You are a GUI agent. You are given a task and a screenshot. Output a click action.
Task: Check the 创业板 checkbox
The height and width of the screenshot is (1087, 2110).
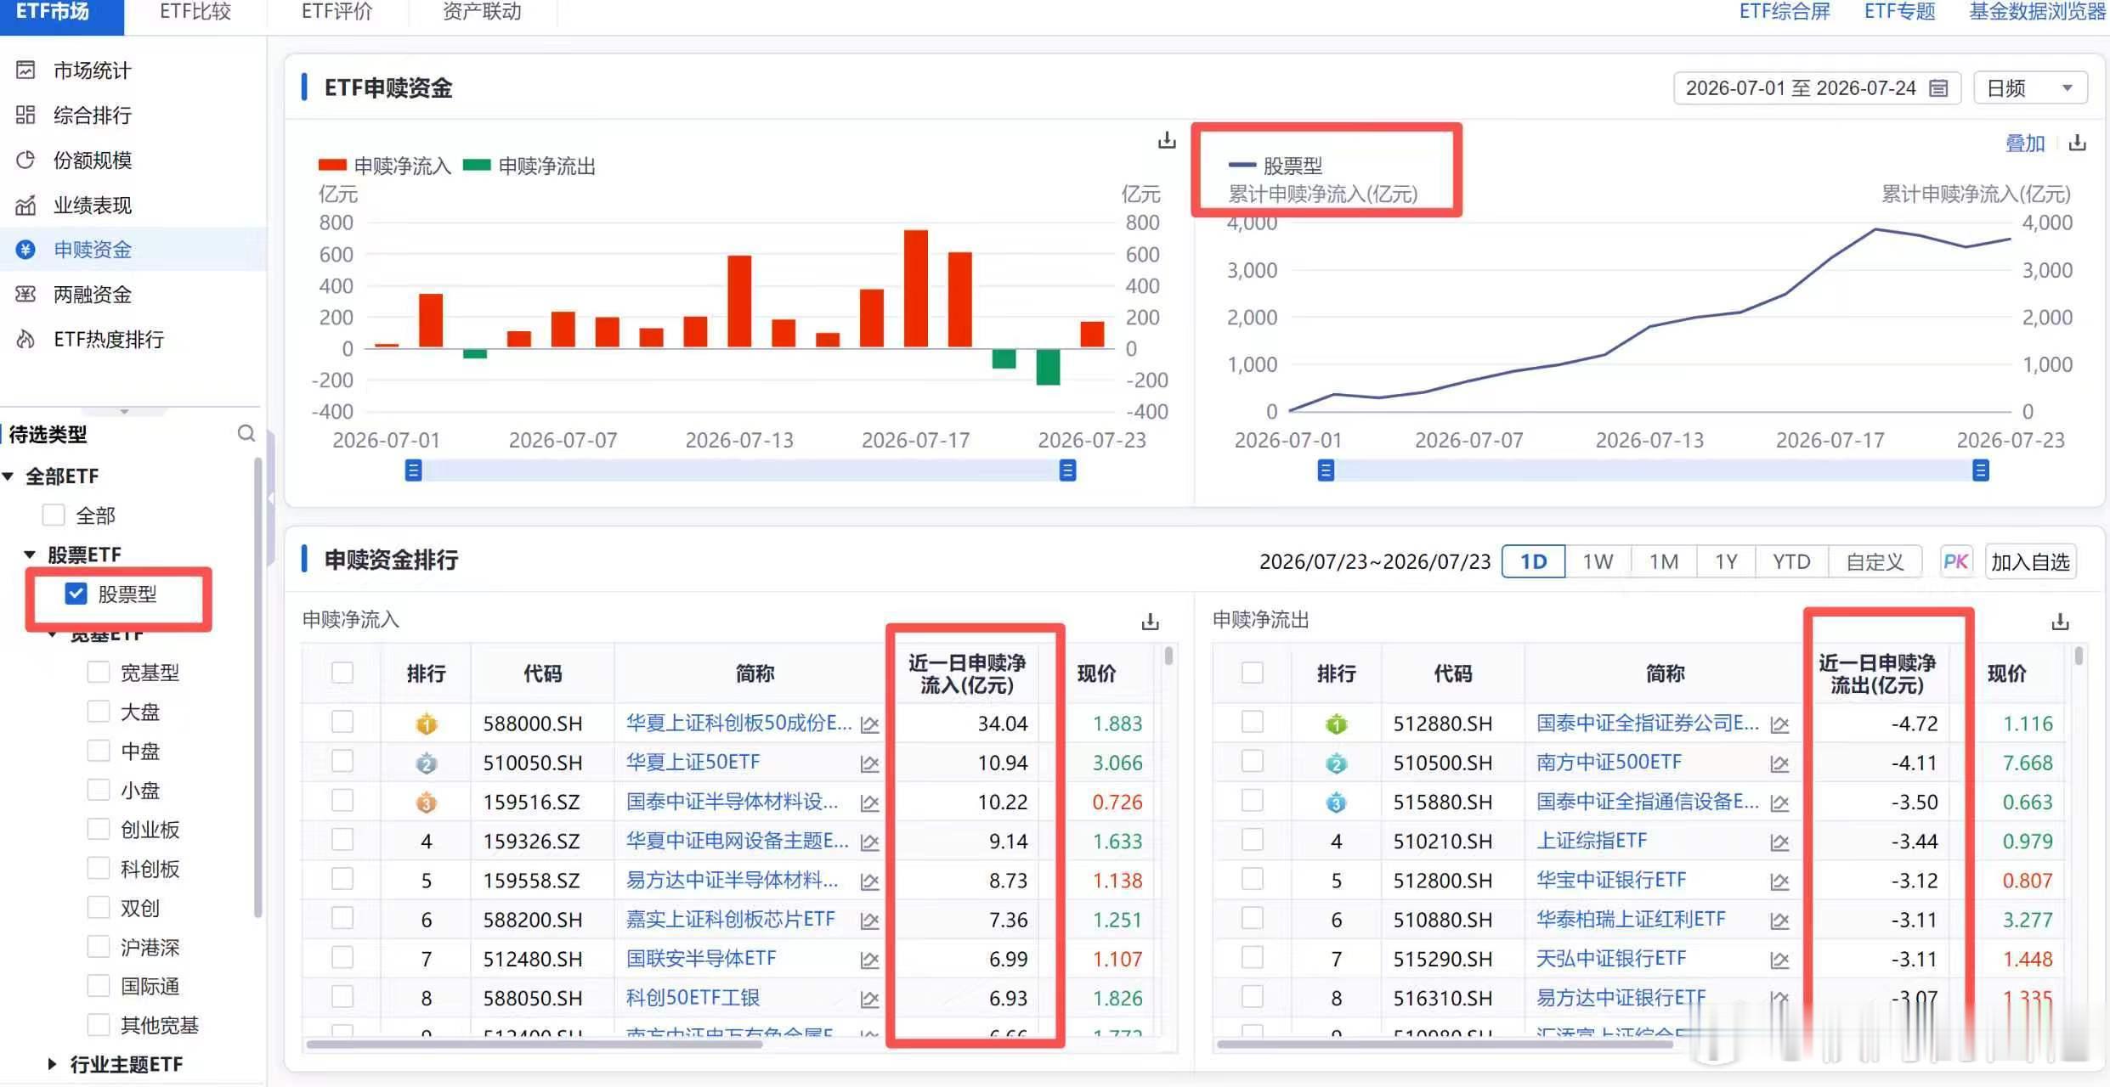(99, 829)
